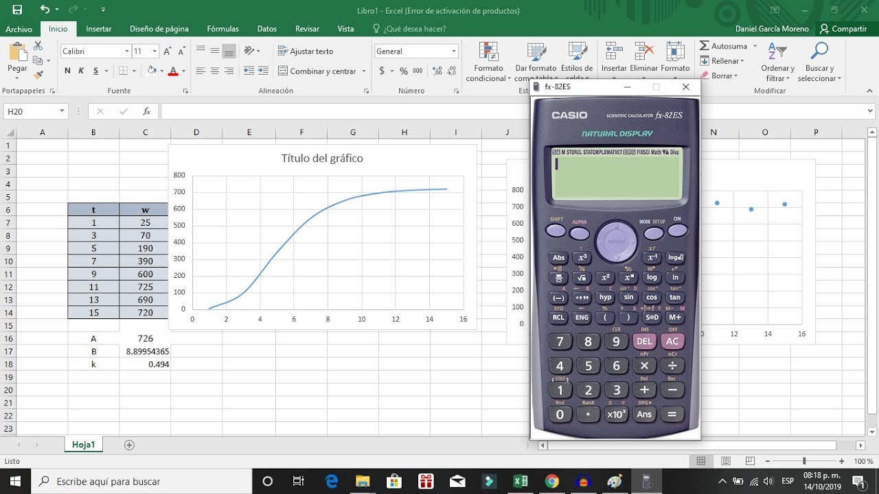This screenshot has width=879, height=494.
Task: Apply accounting currency format
Action: pyautogui.click(x=382, y=71)
